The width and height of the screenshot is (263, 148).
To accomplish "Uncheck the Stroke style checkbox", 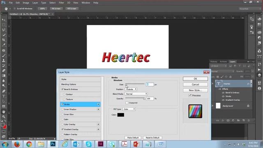I will [62, 104].
